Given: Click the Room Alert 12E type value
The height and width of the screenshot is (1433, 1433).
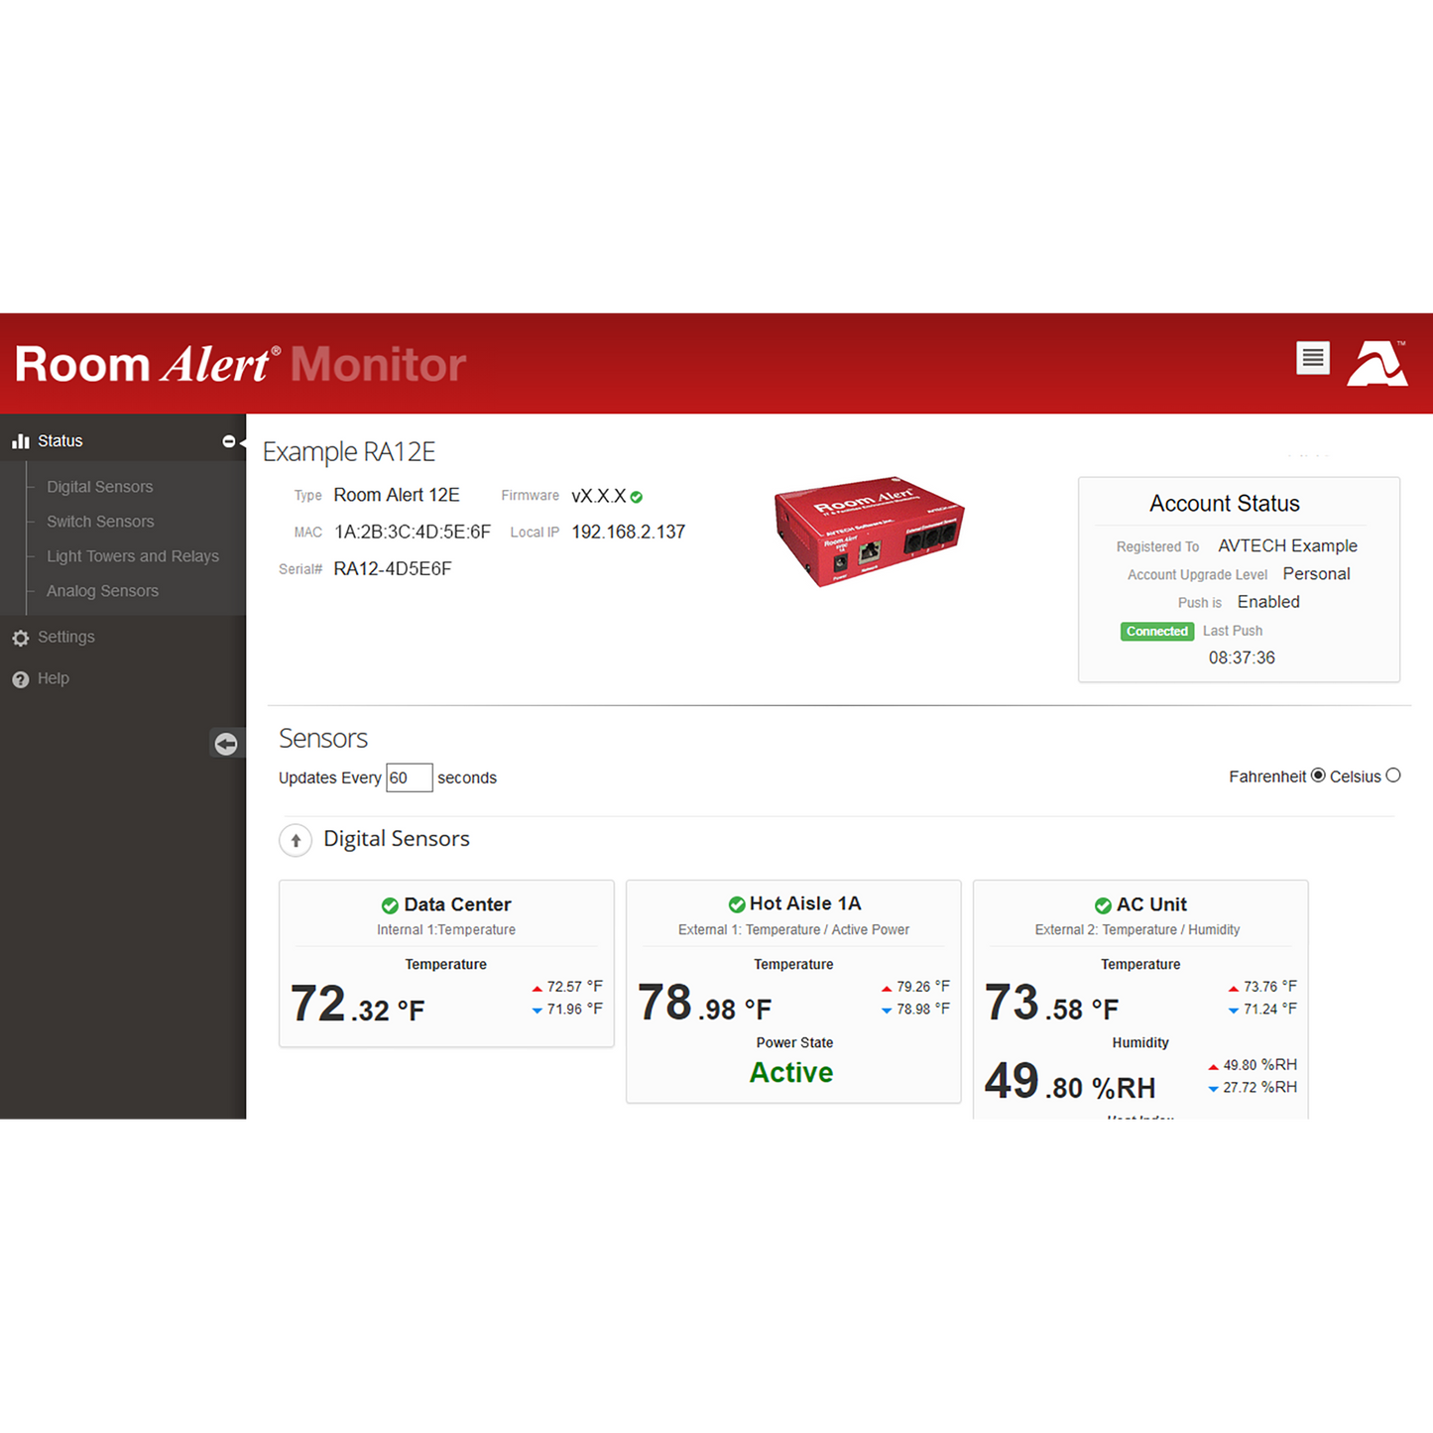Looking at the screenshot, I should click(x=397, y=495).
